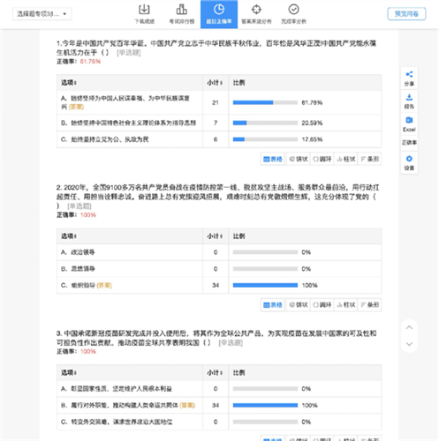Click count cell 34 in question 3
439x441 pixels.
point(216,405)
